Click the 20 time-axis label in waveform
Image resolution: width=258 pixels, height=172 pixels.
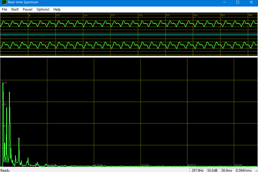[x=113, y=15]
